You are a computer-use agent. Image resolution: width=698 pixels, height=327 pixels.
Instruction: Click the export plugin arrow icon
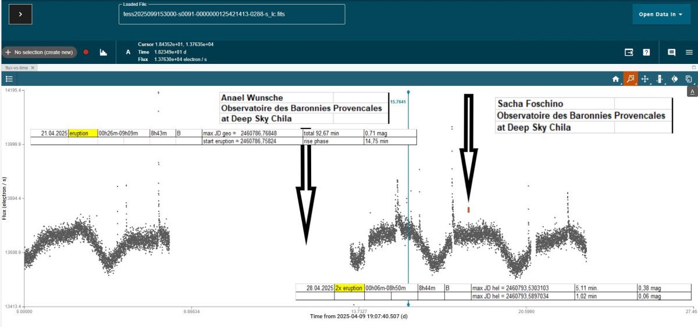click(x=629, y=52)
